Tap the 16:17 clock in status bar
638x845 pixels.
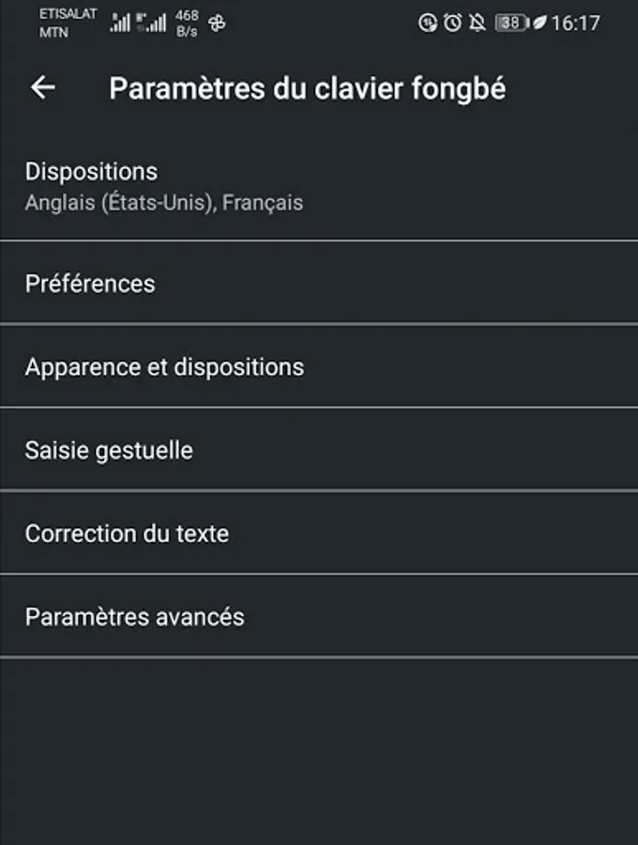click(x=575, y=23)
